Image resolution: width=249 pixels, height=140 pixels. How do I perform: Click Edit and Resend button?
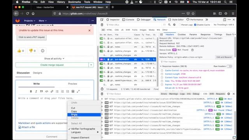click(224, 57)
